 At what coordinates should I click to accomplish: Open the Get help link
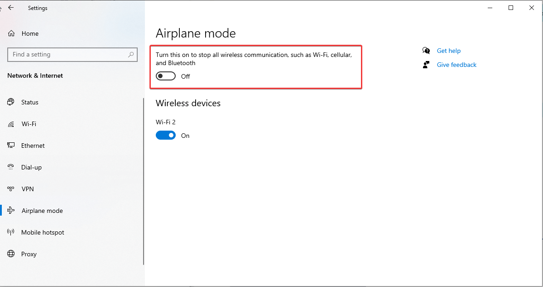click(x=448, y=51)
